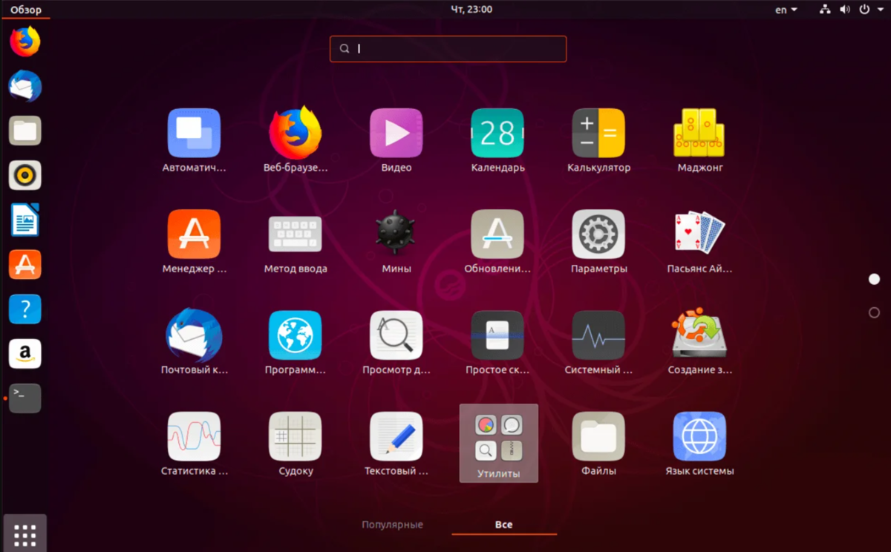The image size is (891, 552).
Task: Focus the application search field
Action: [448, 49]
